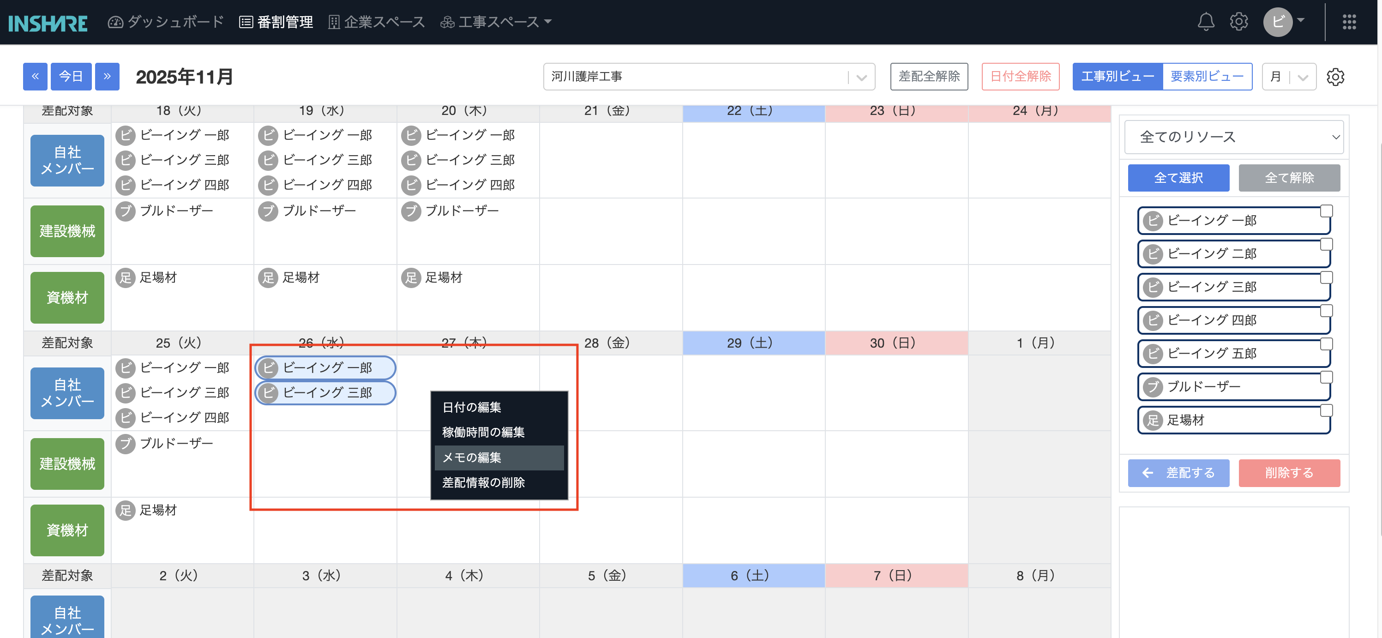Open 全てのリソース filter dropdown
Image resolution: width=1382 pixels, height=638 pixels.
(1234, 138)
